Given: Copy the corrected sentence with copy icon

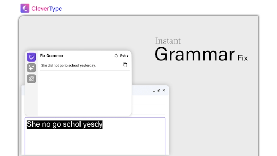Looking at the screenshot, I should click(125, 65).
